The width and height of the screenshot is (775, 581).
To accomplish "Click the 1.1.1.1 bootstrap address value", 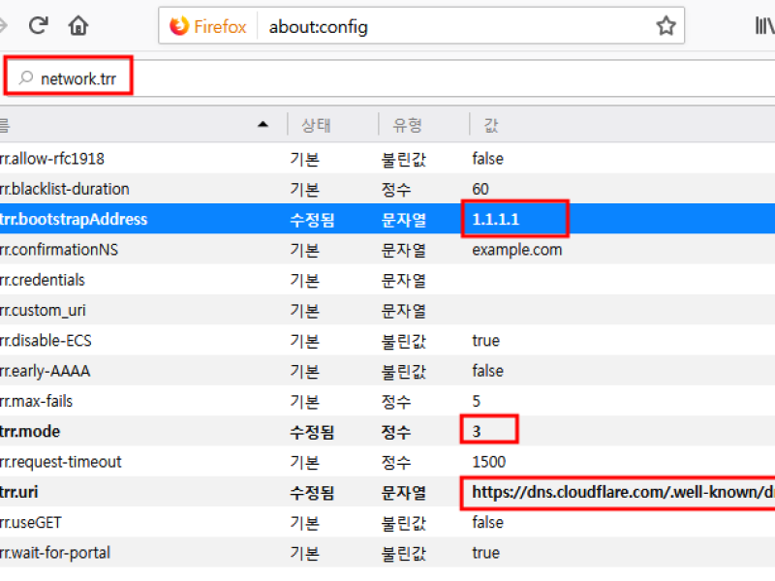I will [x=496, y=219].
